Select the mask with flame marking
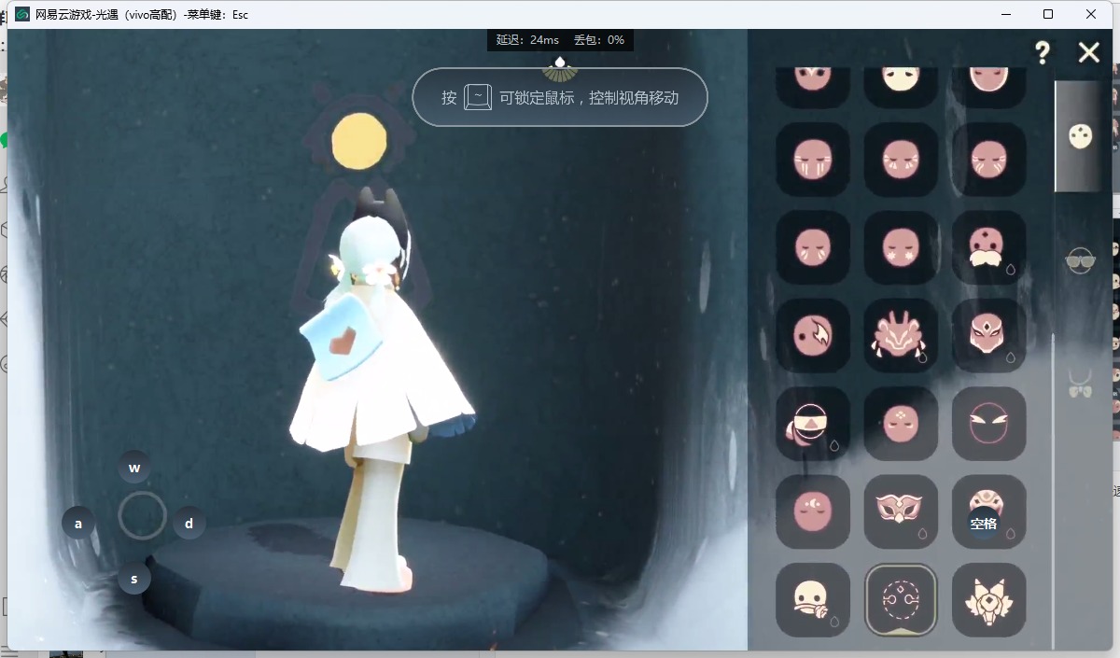The height and width of the screenshot is (658, 1120). tap(813, 335)
